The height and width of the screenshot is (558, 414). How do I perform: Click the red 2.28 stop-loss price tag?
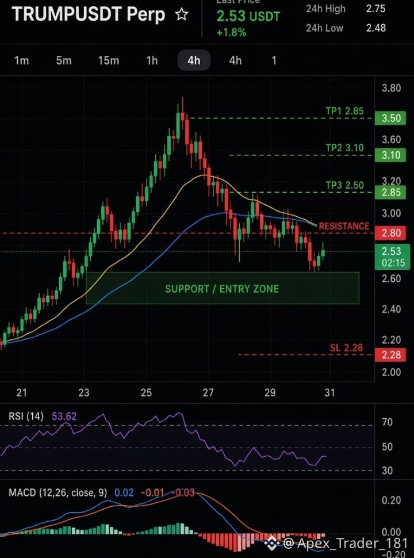coord(390,355)
